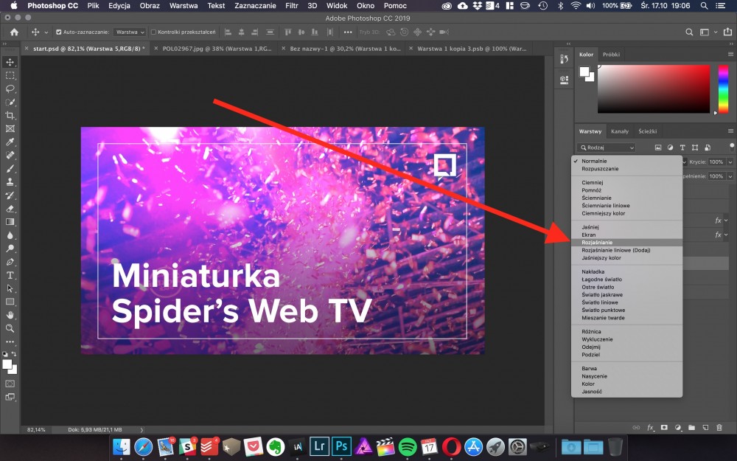Select the Healing Brush tool
The image size is (737, 461).
pos(10,155)
